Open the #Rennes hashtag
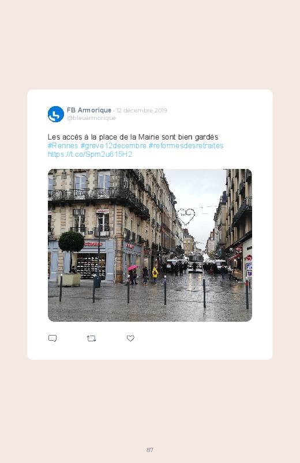300x463 pixels. pos(63,145)
